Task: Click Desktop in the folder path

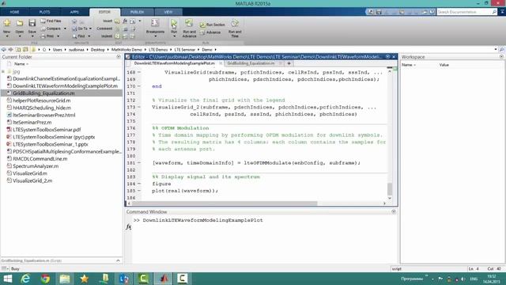Action: [x=97, y=50]
